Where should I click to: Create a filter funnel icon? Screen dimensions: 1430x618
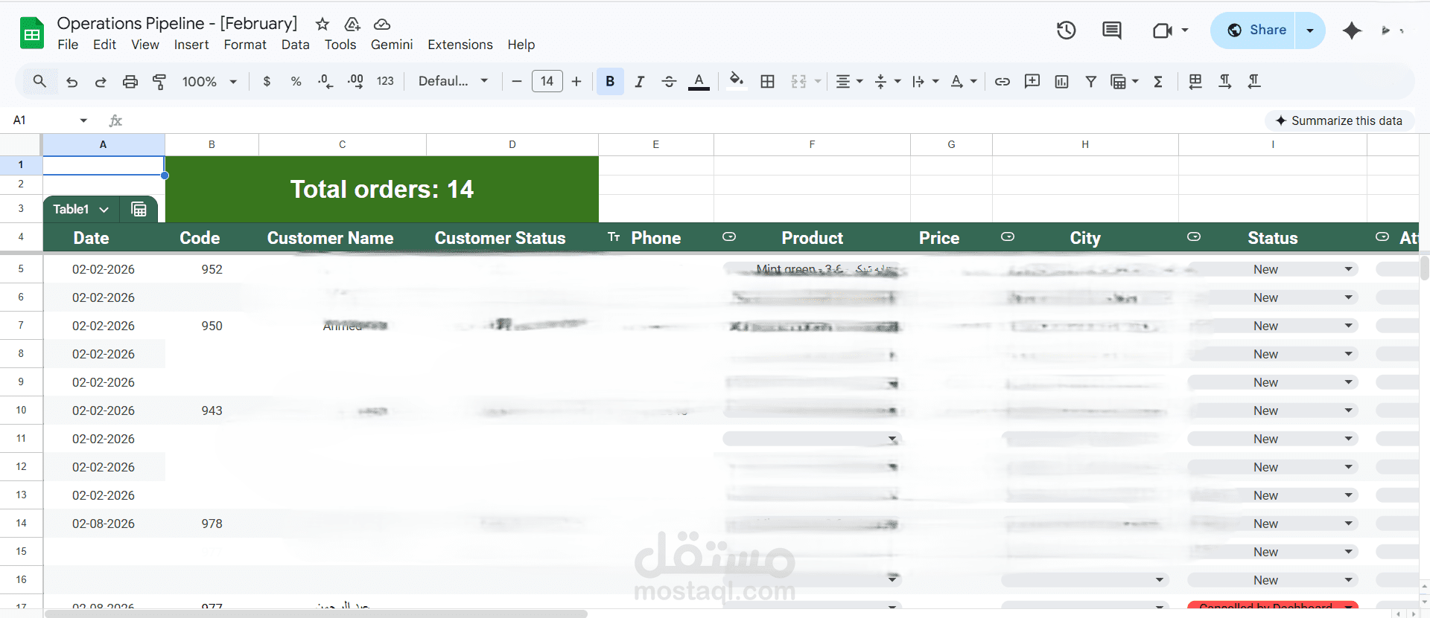pos(1090,82)
